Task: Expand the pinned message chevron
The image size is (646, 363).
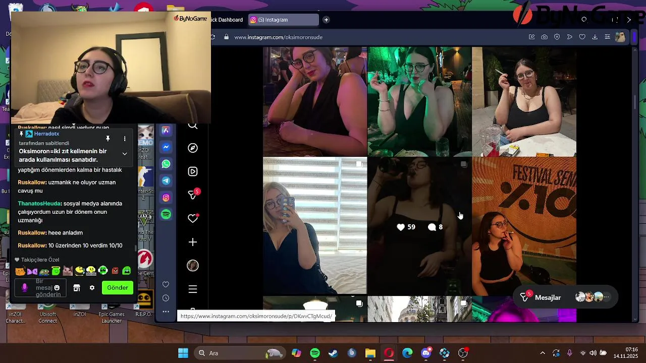Action: 125,153
